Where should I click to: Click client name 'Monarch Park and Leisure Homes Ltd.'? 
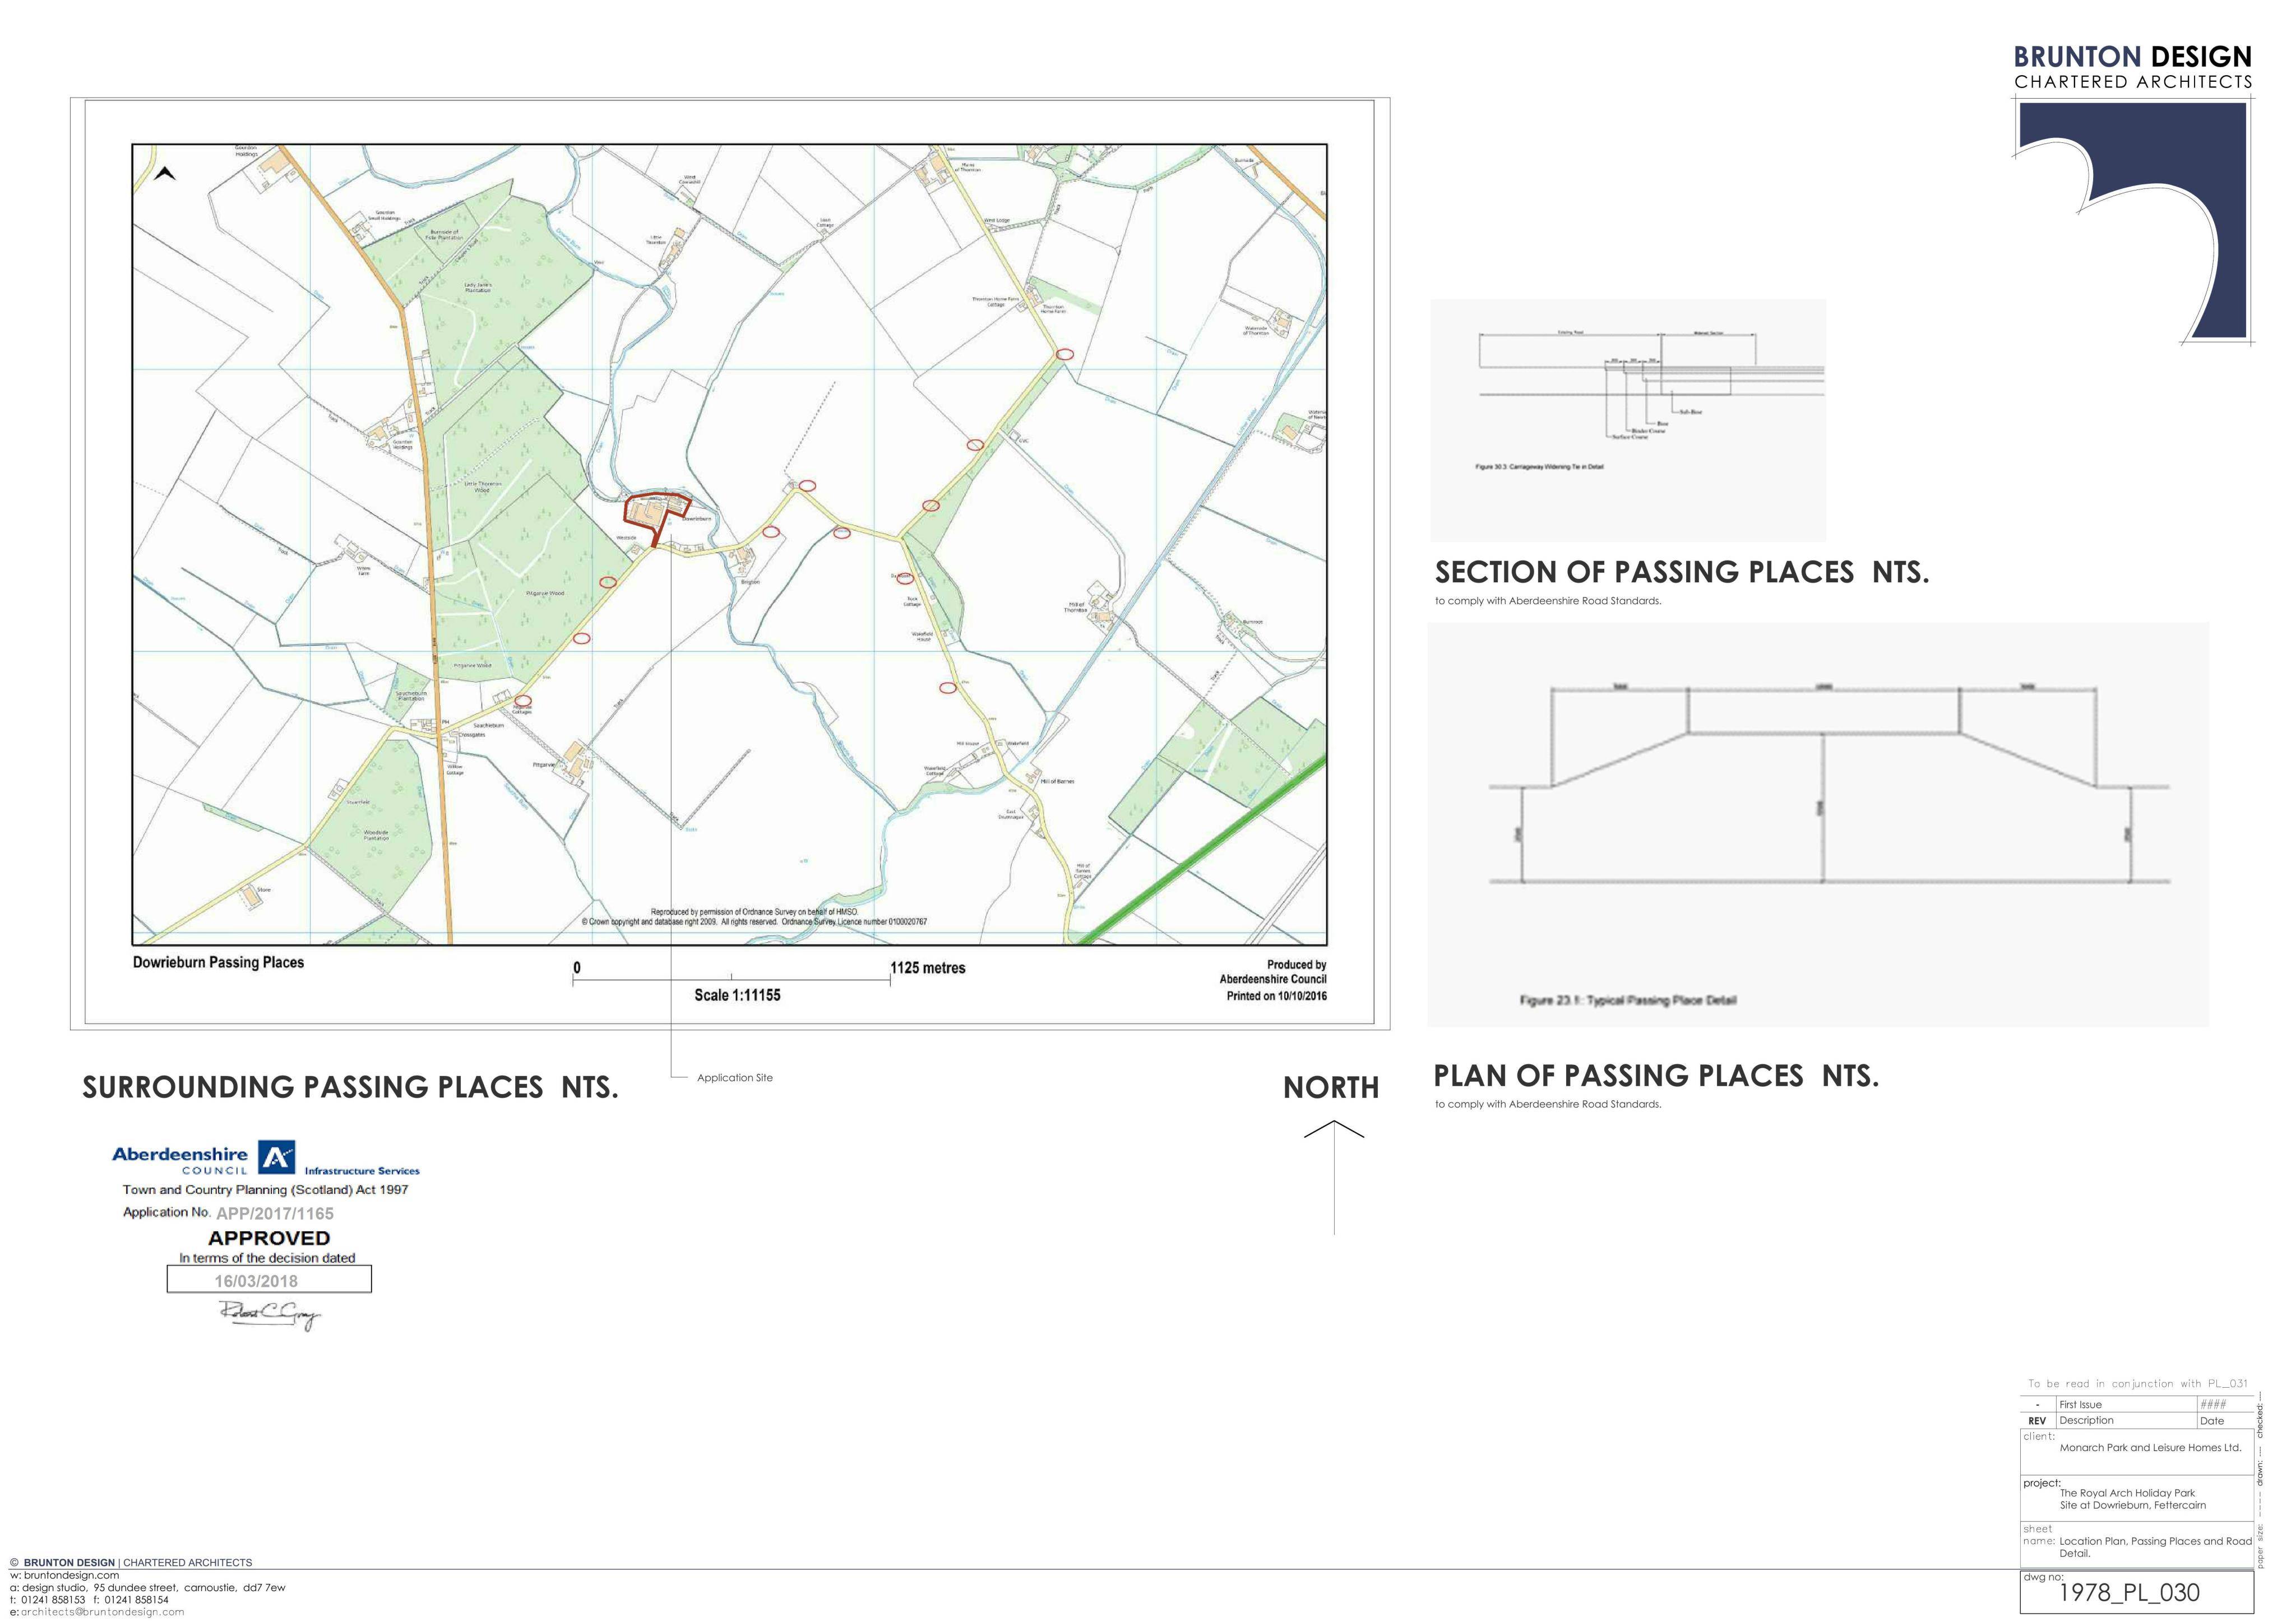(x=2150, y=1448)
